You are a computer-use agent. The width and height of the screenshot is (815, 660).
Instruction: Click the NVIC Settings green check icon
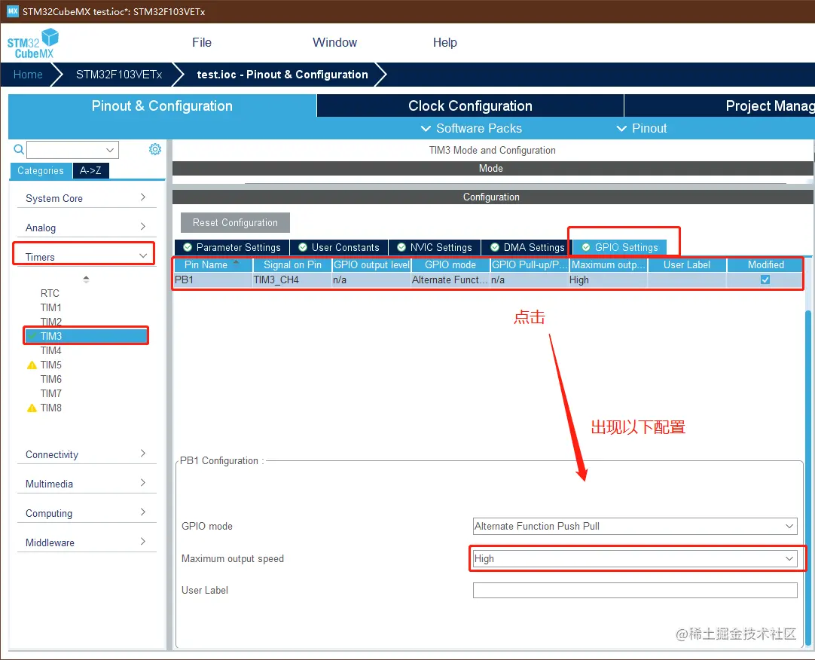401,248
